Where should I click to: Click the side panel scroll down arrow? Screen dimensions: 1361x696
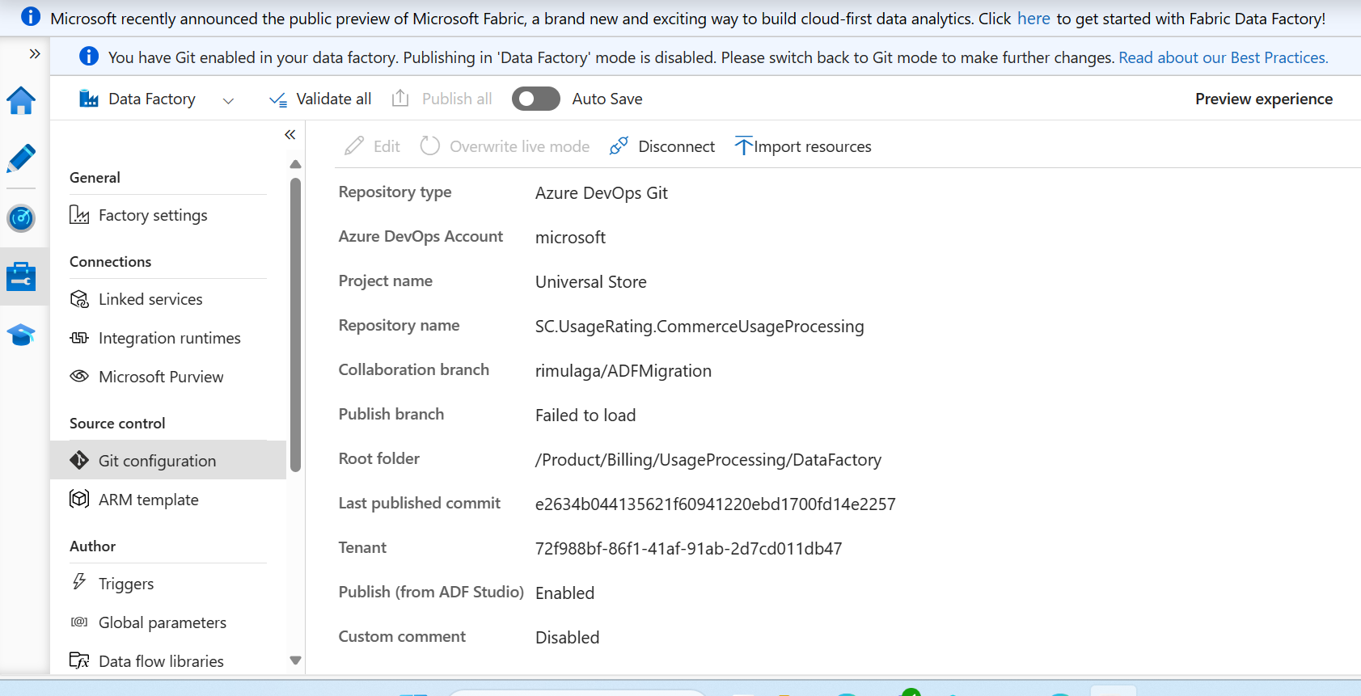coord(296,660)
